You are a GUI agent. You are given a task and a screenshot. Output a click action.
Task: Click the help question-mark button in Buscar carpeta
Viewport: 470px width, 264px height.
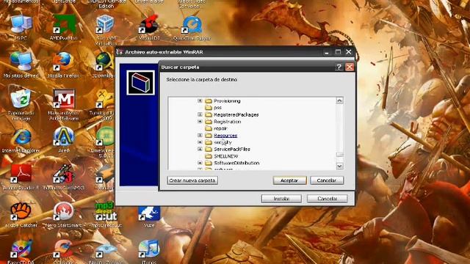[x=339, y=67]
